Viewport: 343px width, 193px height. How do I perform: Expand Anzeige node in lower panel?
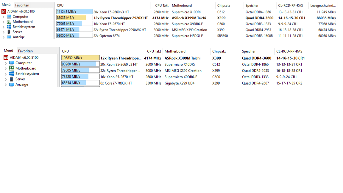point(6,85)
